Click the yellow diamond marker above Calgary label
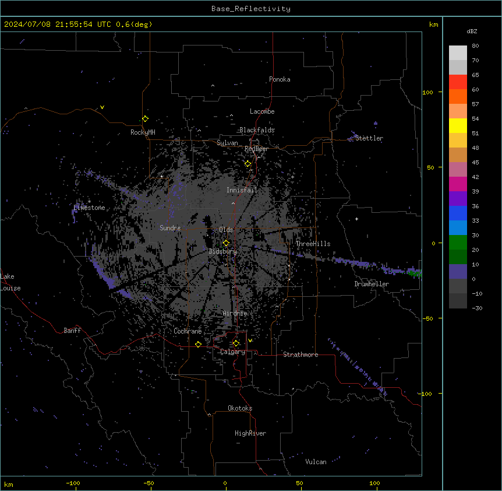Viewport: 502px width, 491px height. pos(236,343)
